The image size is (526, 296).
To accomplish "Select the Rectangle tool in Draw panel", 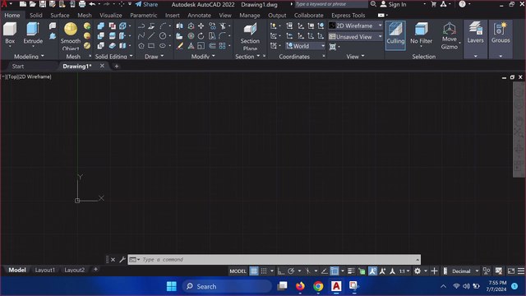I will click(151, 46).
